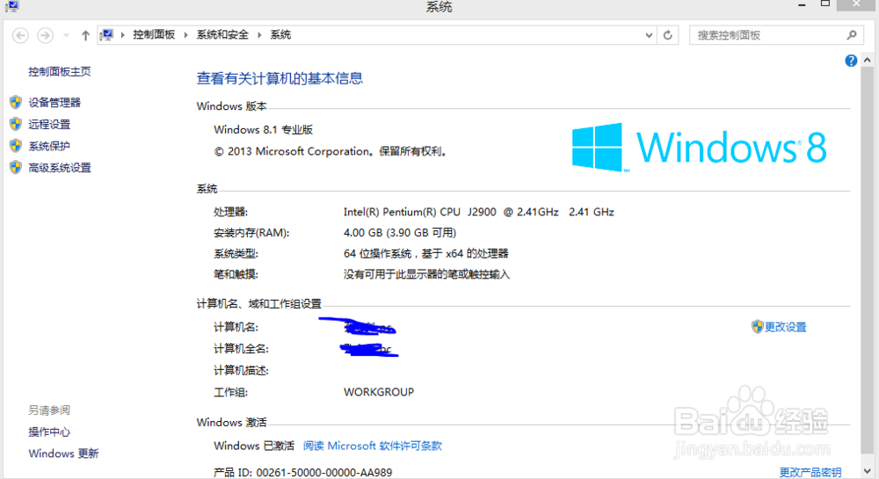Open 高级系统设置 from the sidebar
The image size is (879, 479).
60,168
